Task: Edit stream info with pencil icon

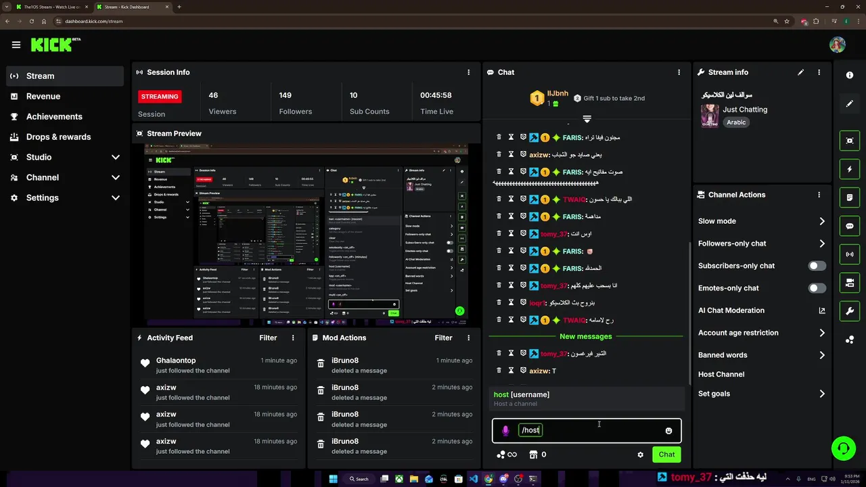Action: pyautogui.click(x=801, y=72)
